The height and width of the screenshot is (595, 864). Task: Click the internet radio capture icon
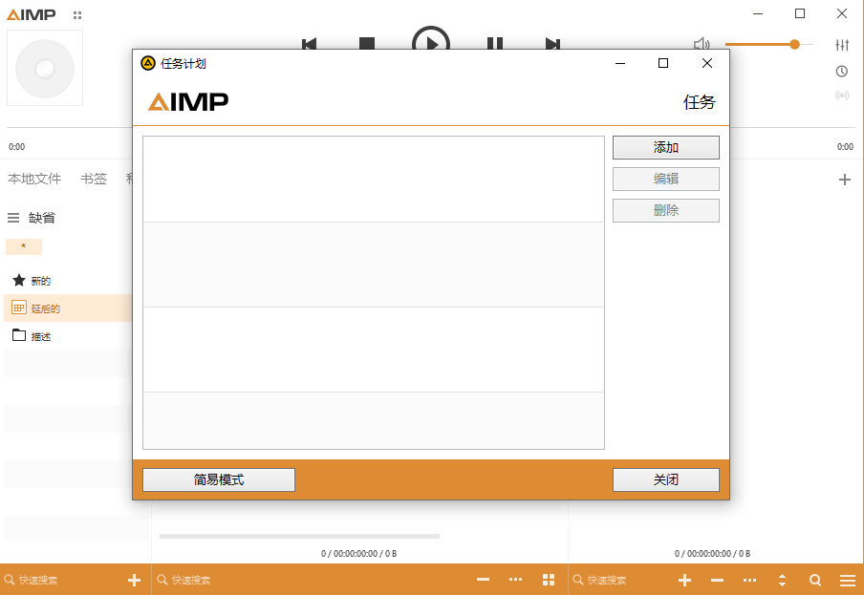[x=842, y=96]
